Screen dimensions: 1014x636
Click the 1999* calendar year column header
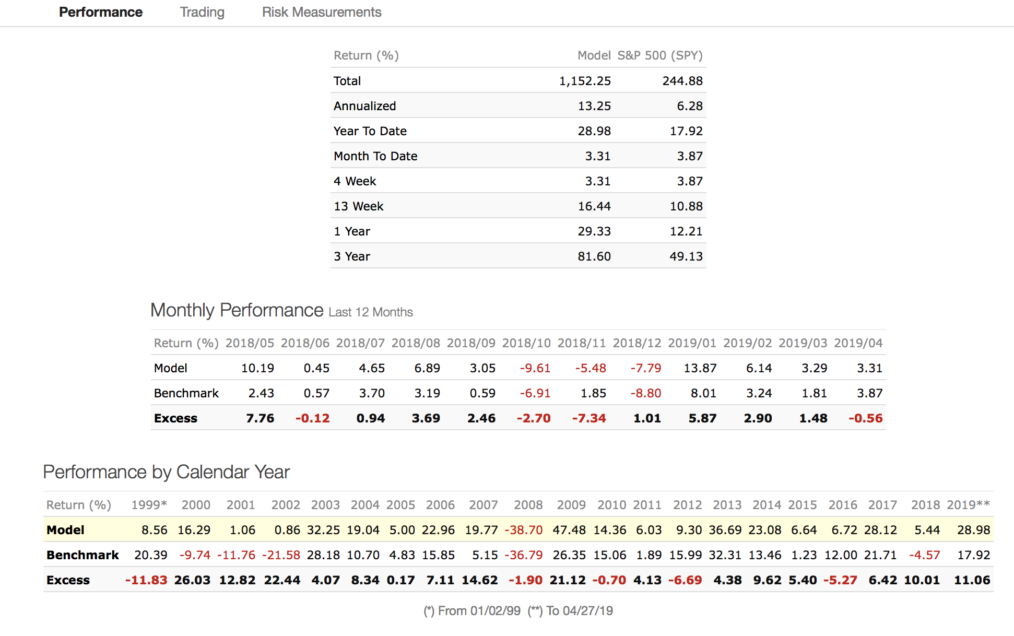(149, 505)
